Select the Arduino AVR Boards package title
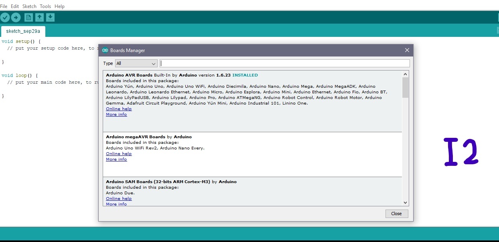Image resolution: width=499 pixels, height=242 pixels. (129, 75)
